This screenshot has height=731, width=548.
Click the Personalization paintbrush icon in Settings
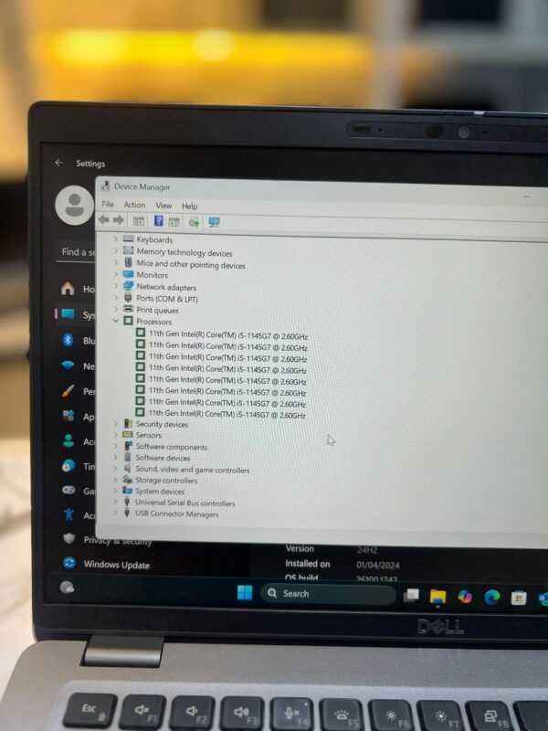click(68, 390)
